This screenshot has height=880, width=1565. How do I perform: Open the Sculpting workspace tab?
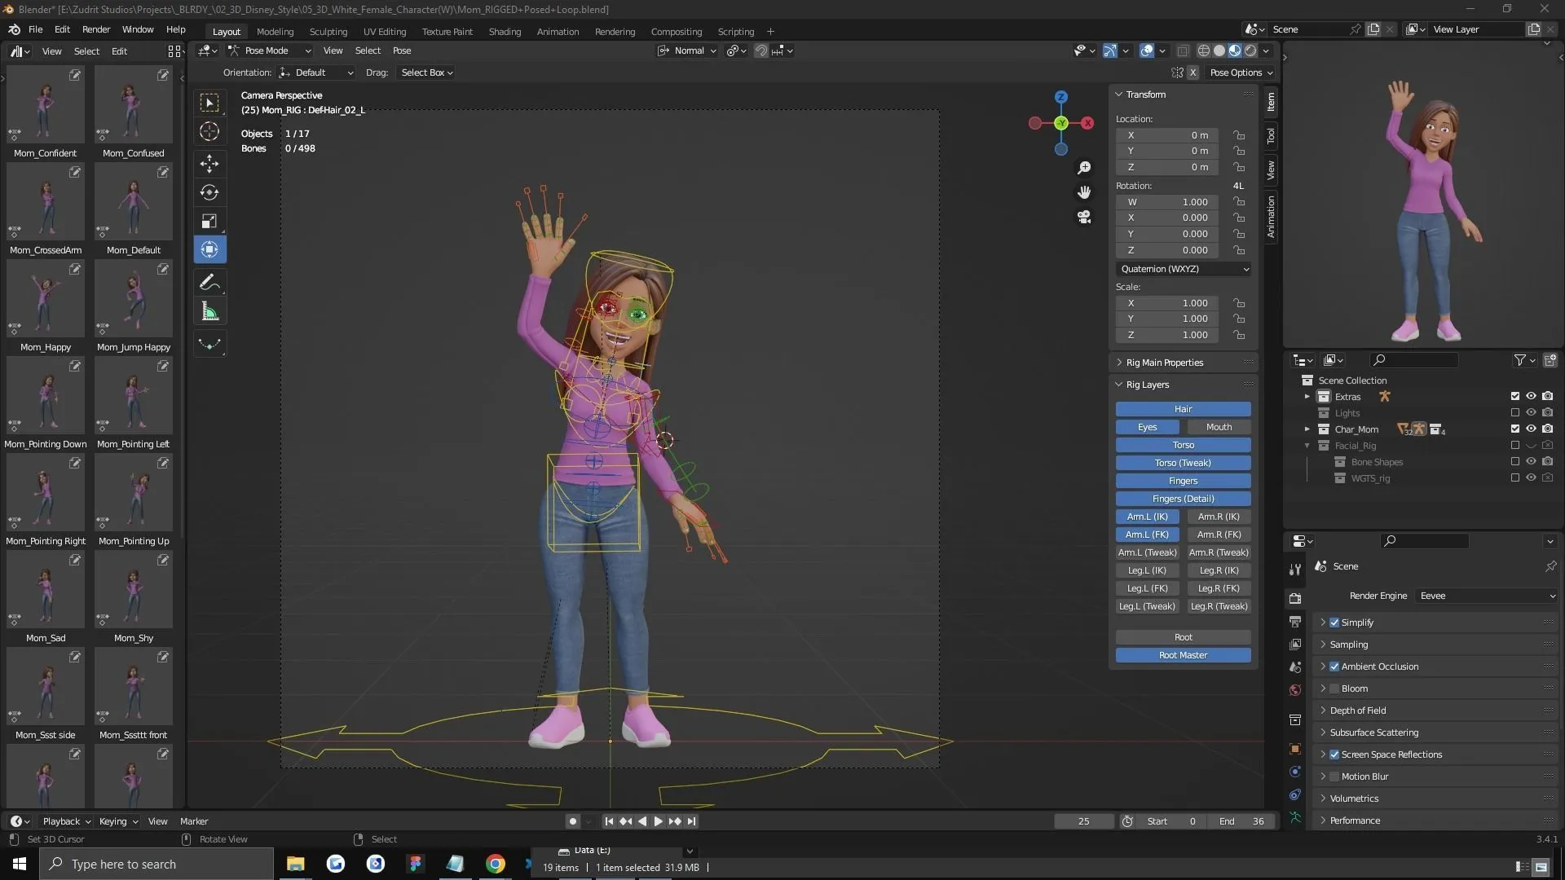click(328, 31)
